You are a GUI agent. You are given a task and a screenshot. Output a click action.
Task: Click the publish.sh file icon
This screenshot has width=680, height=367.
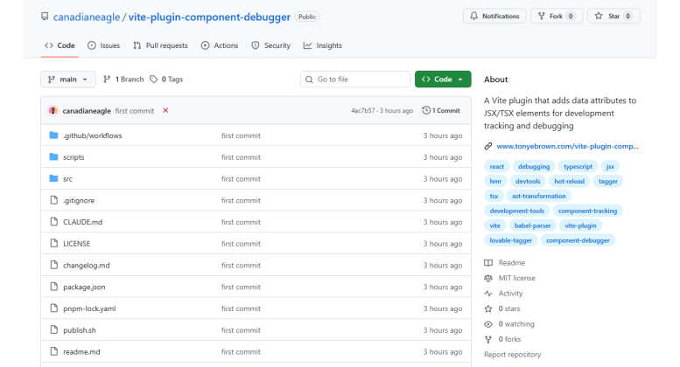click(x=53, y=329)
